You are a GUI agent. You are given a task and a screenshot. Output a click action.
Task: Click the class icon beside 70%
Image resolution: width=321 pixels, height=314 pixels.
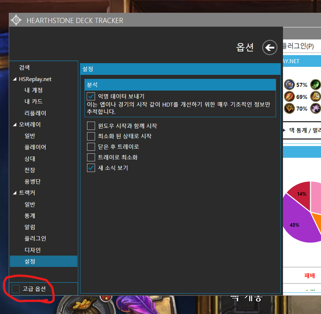click(289, 109)
